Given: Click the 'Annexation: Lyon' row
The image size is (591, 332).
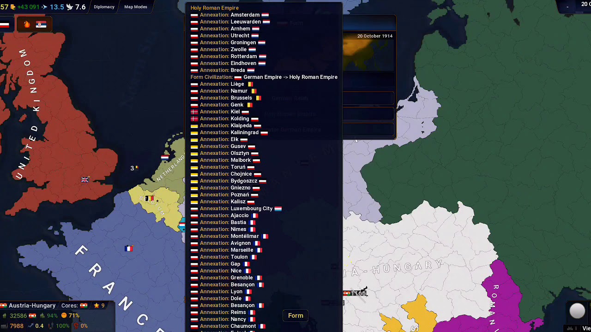Looking at the screenshot, I should click(x=221, y=291).
